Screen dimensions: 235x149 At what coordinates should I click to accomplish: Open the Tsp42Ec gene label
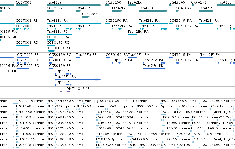(x=118, y=8)
